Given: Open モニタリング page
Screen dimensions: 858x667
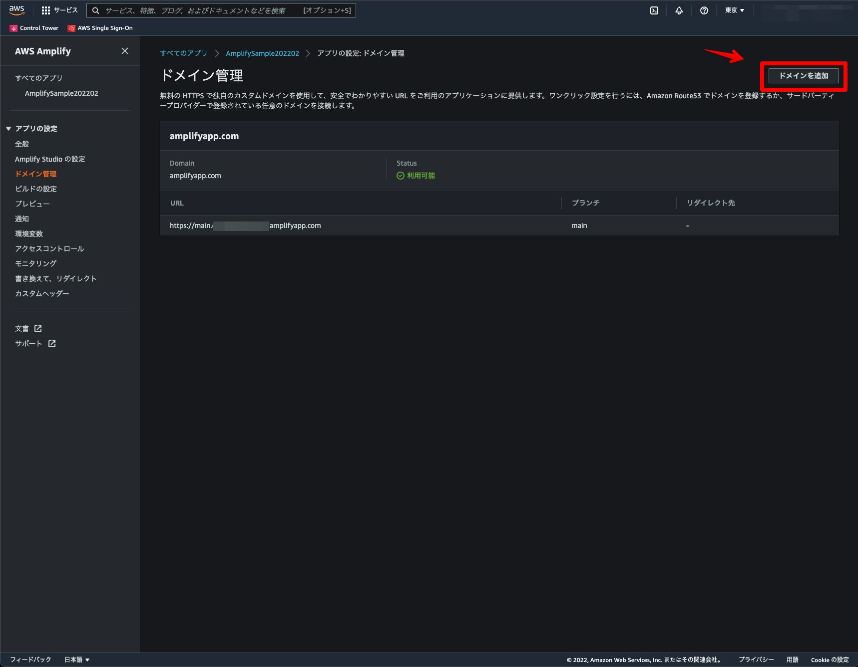Looking at the screenshot, I should [x=36, y=263].
